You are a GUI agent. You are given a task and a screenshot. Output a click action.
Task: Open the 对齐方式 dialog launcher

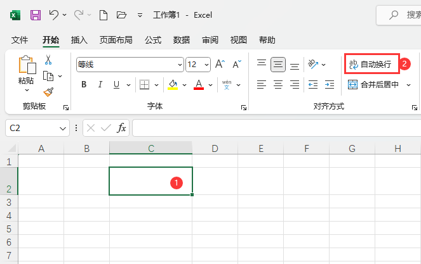coord(414,108)
